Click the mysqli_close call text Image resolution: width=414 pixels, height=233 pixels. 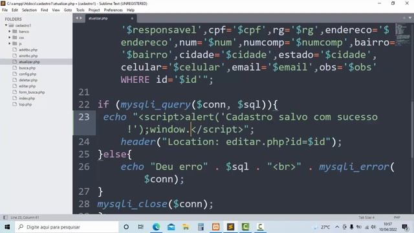coord(132,204)
